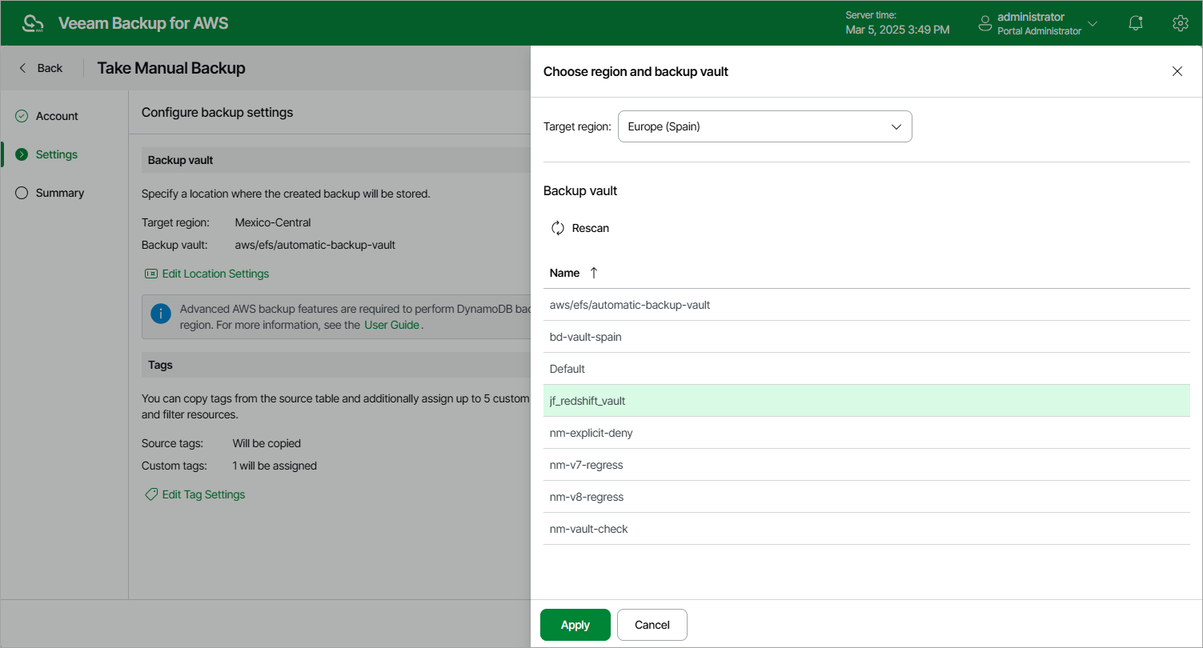Open the Target region dropdown
The image size is (1203, 648).
pyautogui.click(x=765, y=126)
